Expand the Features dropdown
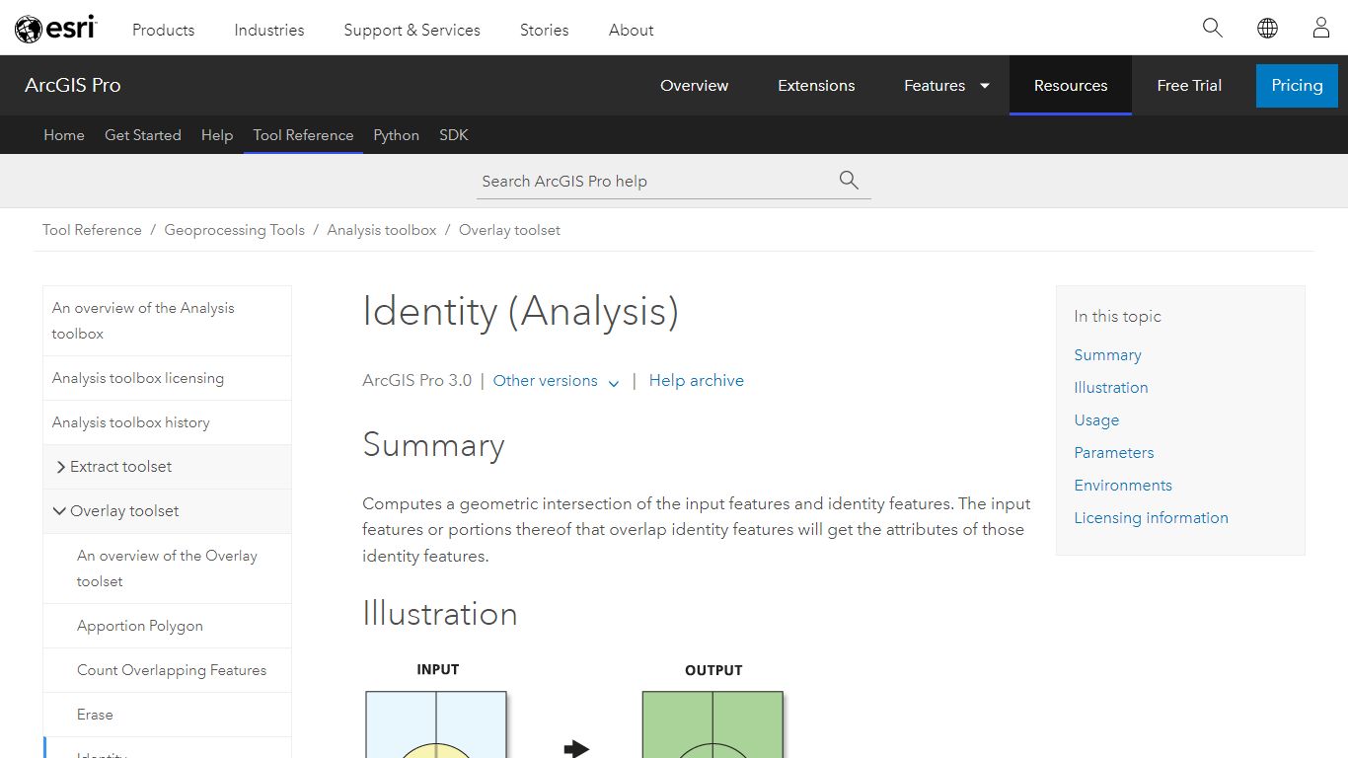Viewport: 1348px width, 758px height. click(x=945, y=85)
